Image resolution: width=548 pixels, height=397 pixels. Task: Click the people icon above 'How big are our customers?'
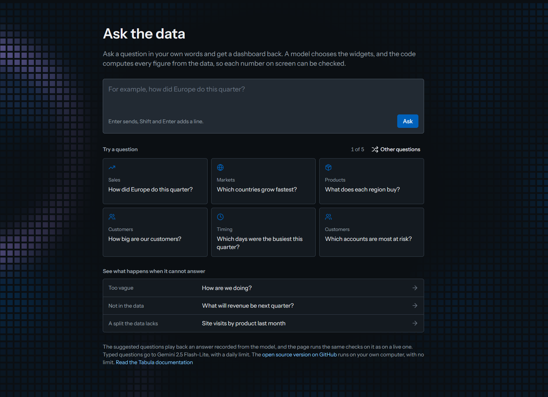coord(112,217)
